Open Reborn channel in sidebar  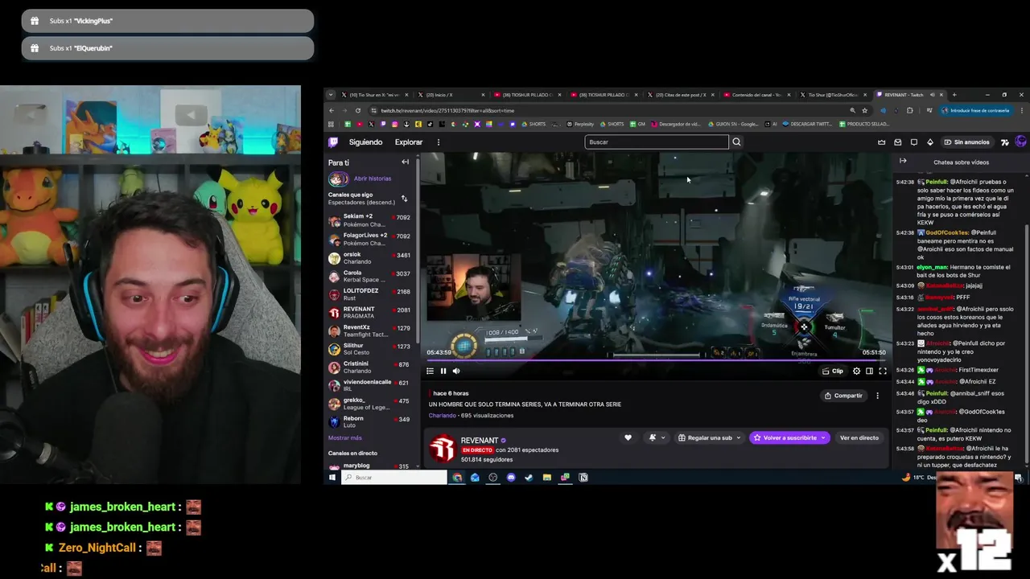[369, 421]
